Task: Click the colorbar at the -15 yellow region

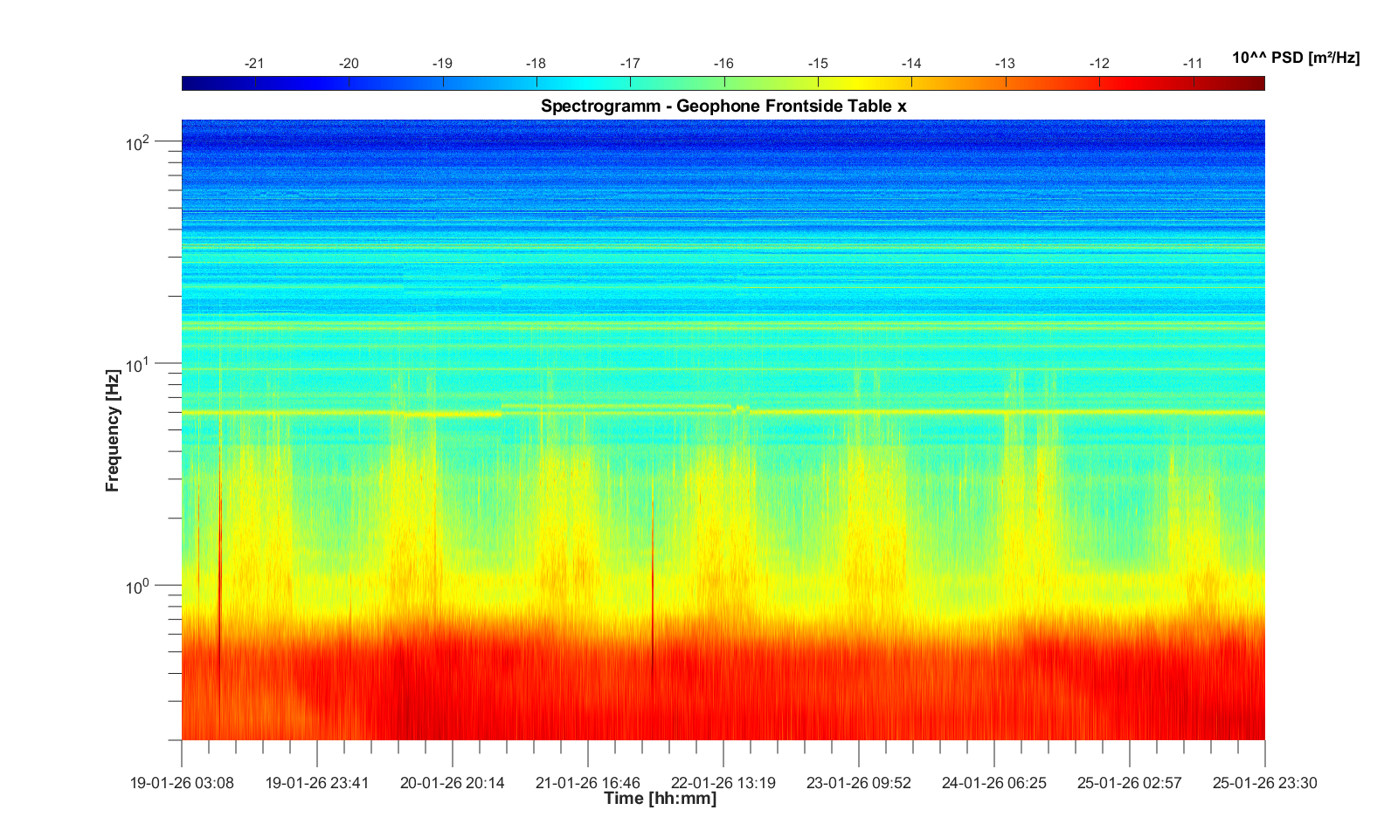Action: (818, 83)
